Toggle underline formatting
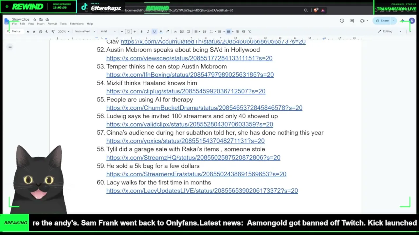 tap(154, 32)
